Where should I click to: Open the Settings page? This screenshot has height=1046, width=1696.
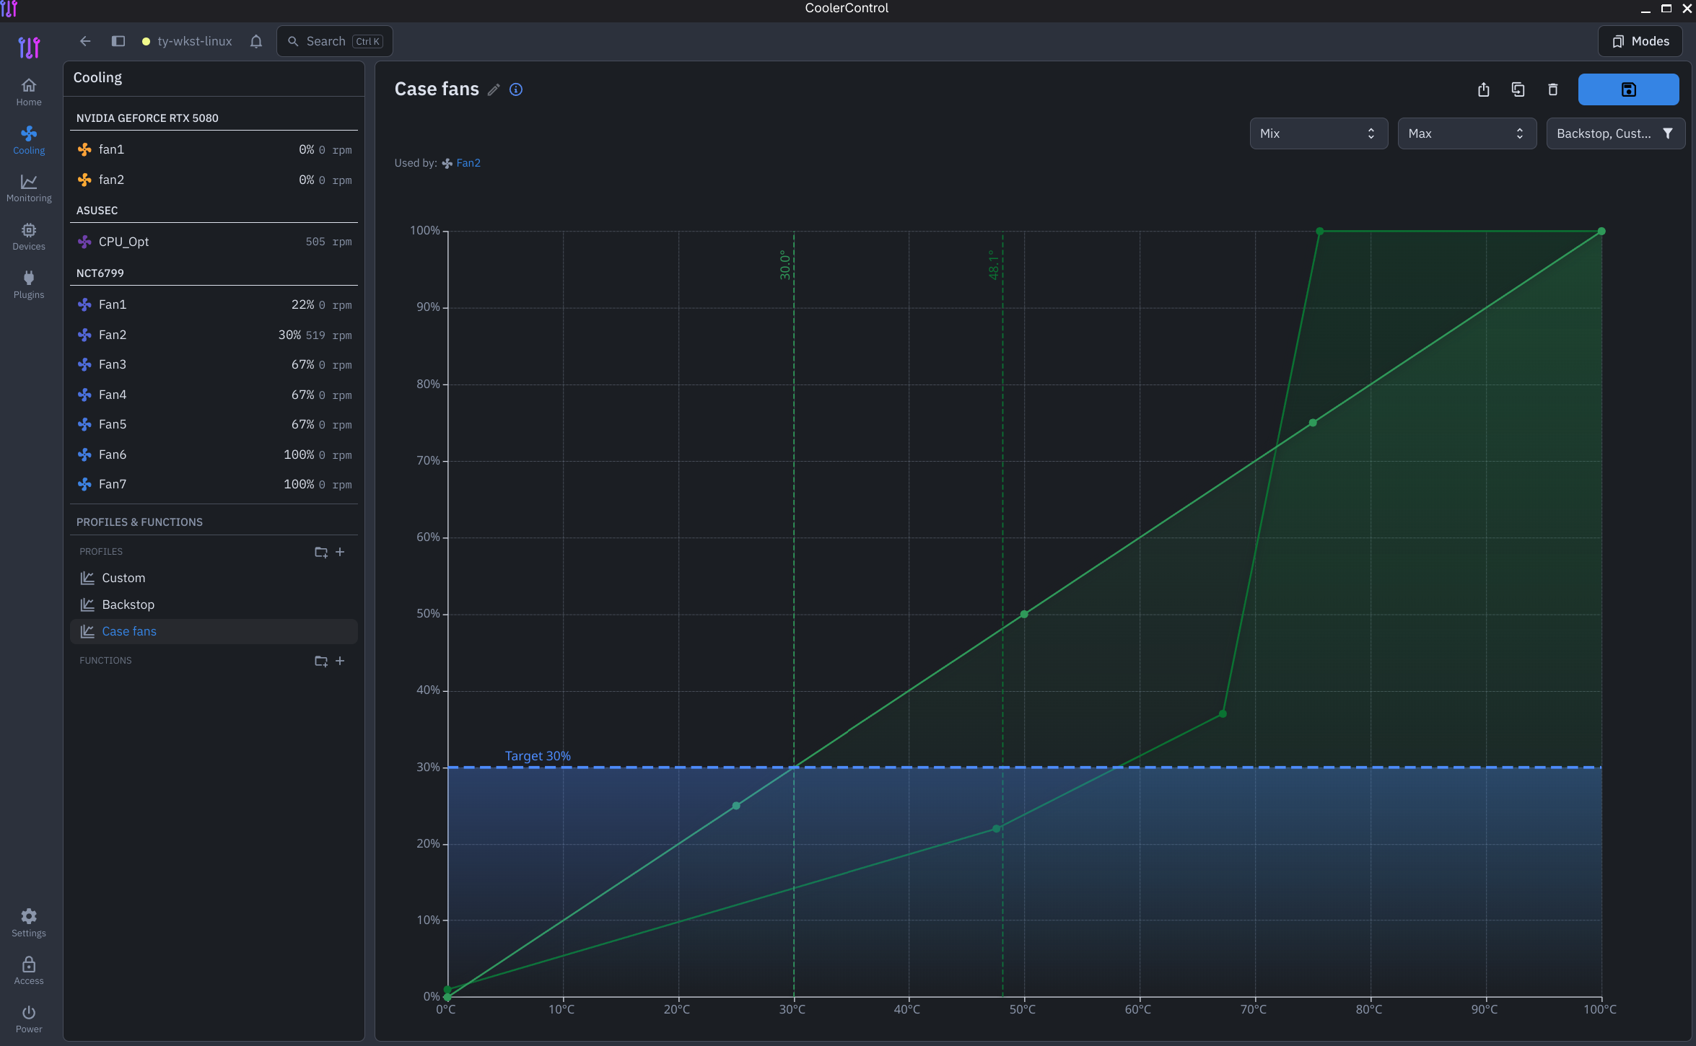click(29, 923)
